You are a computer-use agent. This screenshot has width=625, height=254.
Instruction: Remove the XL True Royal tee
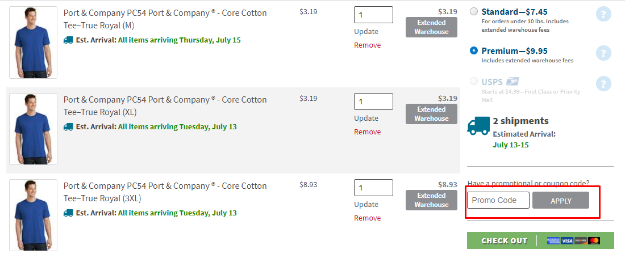point(367,132)
